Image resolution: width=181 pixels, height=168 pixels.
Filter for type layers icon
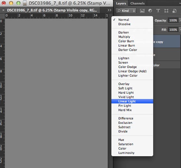tap(158, 11)
